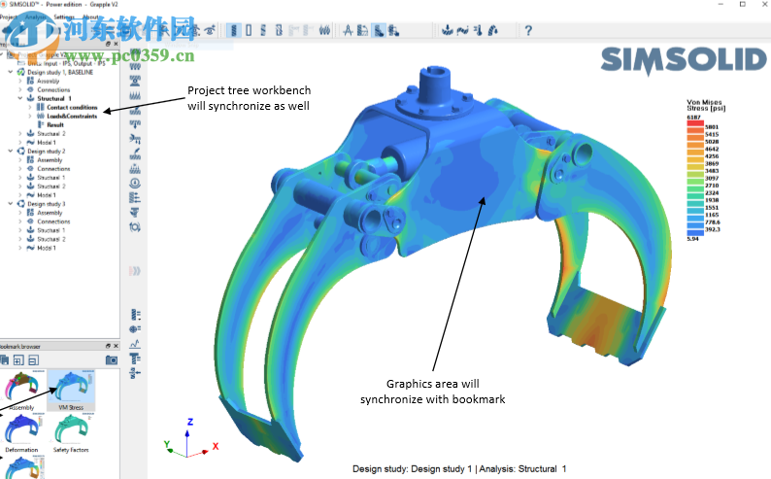Screen dimensions: 771x479
Task: Select Structural 1 under Design study 2
Action: point(51,178)
